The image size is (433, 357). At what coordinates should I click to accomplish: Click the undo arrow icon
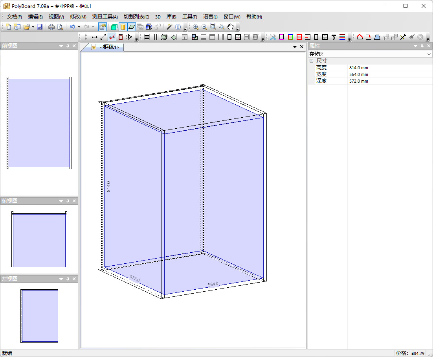click(72, 27)
